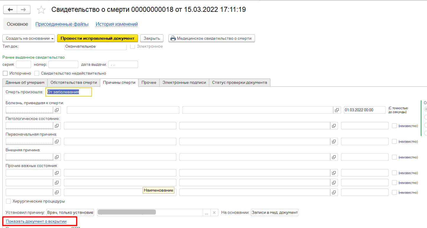Screen dimensions: 427x228
Task: Check неизвестно for Внешняя причина
Action: click(x=394, y=157)
